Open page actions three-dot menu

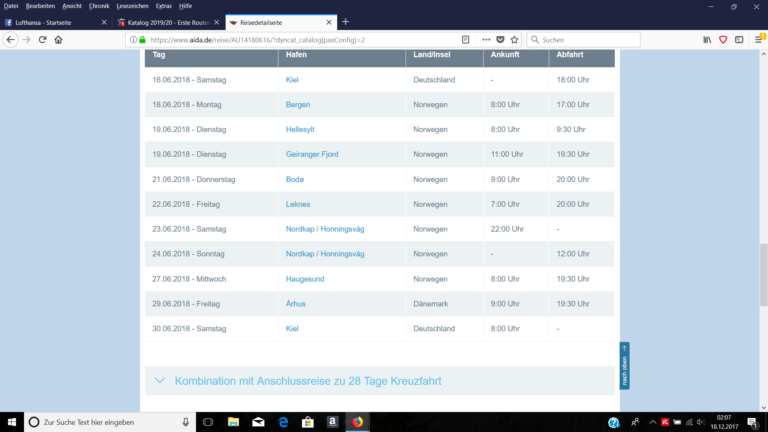click(486, 40)
